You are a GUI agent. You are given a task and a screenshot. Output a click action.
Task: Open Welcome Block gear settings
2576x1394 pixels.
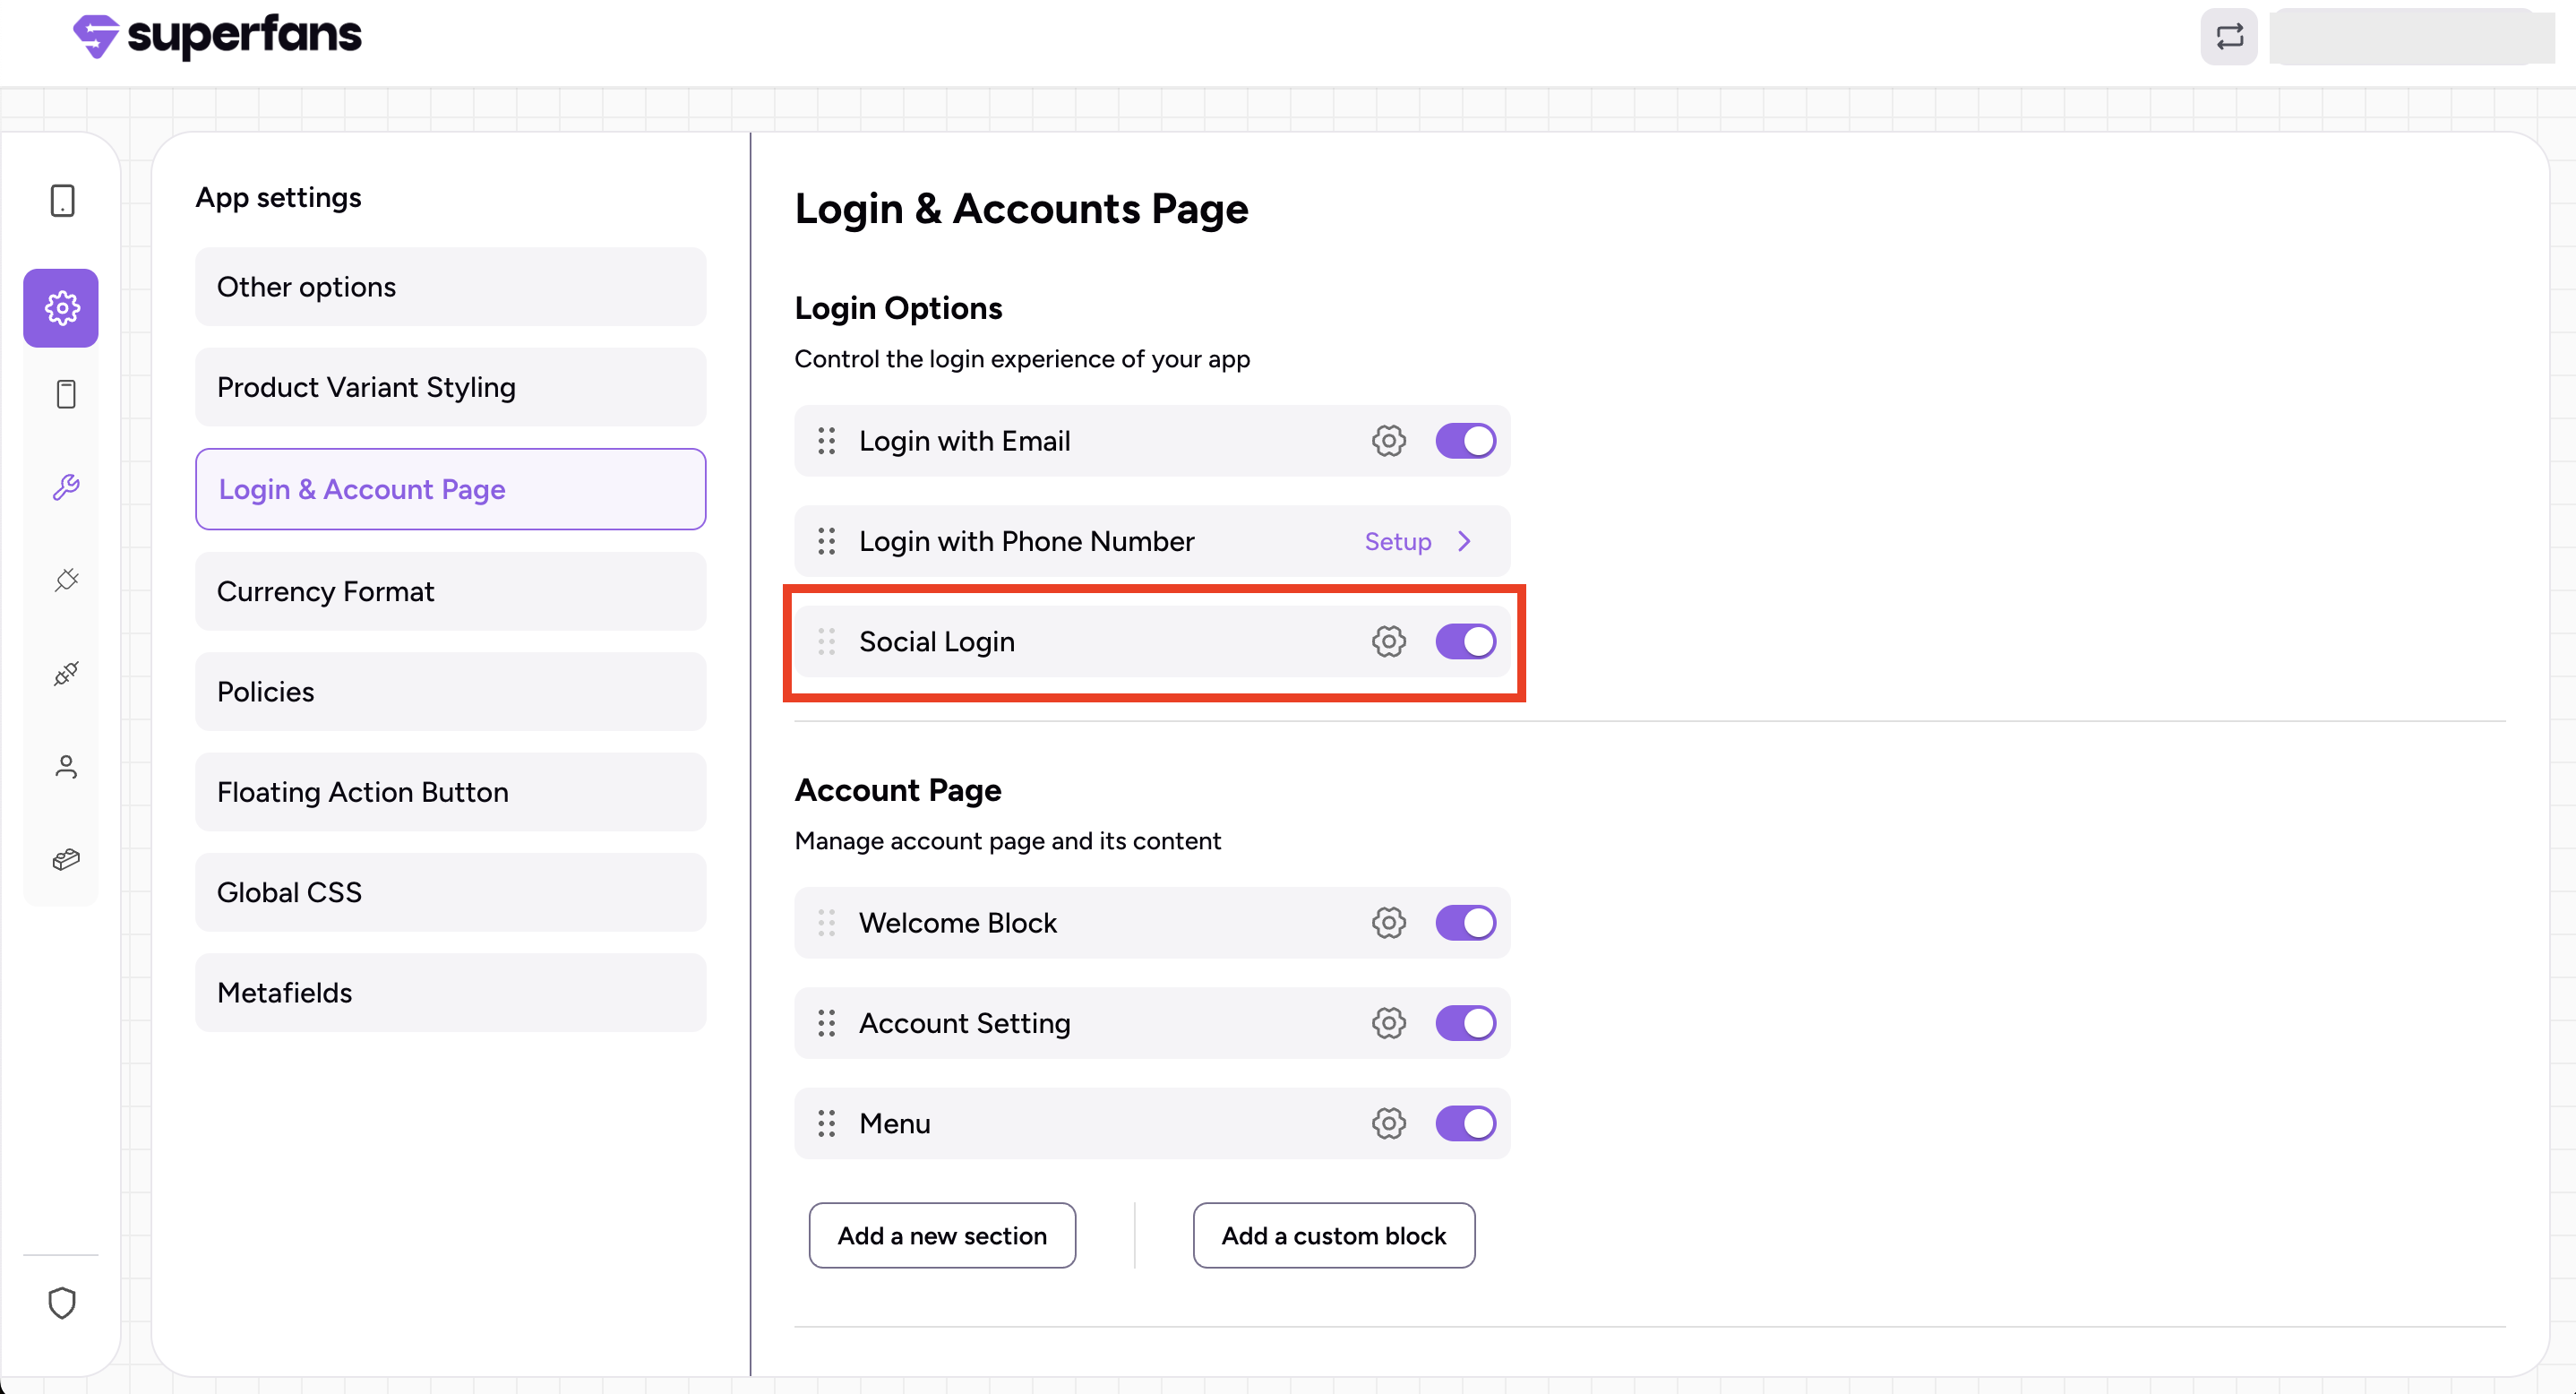click(1388, 923)
